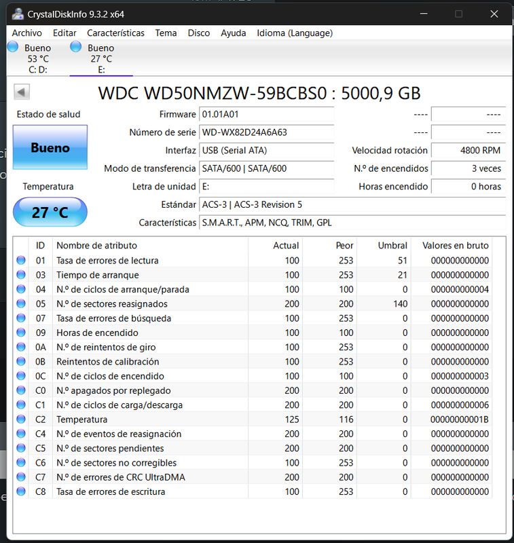Click status orb for C2 Temperatura row
Screen dimensions: 514x543
(21, 419)
